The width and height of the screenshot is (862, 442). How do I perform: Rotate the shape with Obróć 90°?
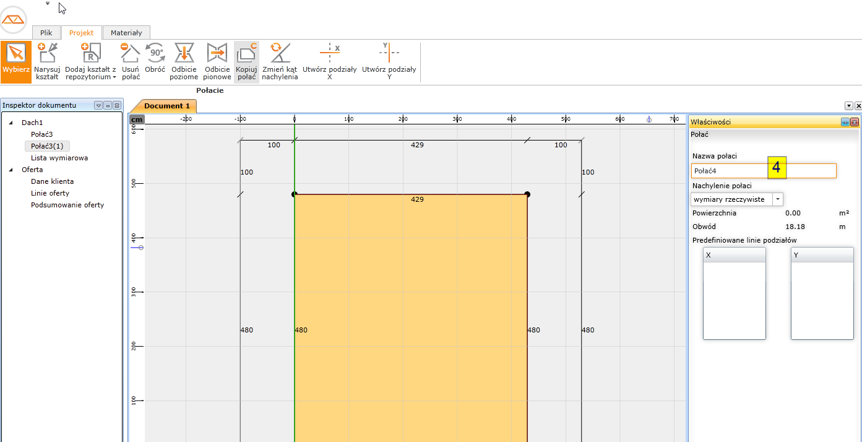pyautogui.click(x=155, y=62)
